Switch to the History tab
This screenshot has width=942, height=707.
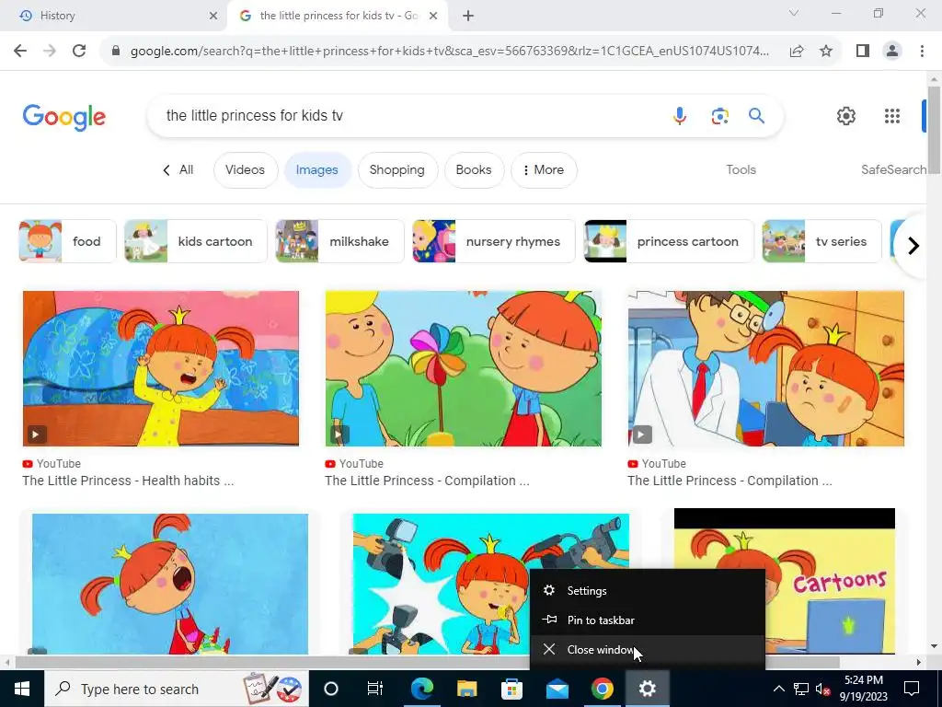113,16
